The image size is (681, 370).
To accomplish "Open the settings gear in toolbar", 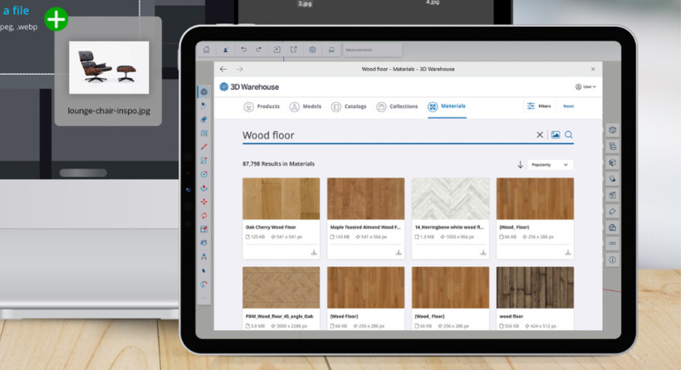I will 312,50.
